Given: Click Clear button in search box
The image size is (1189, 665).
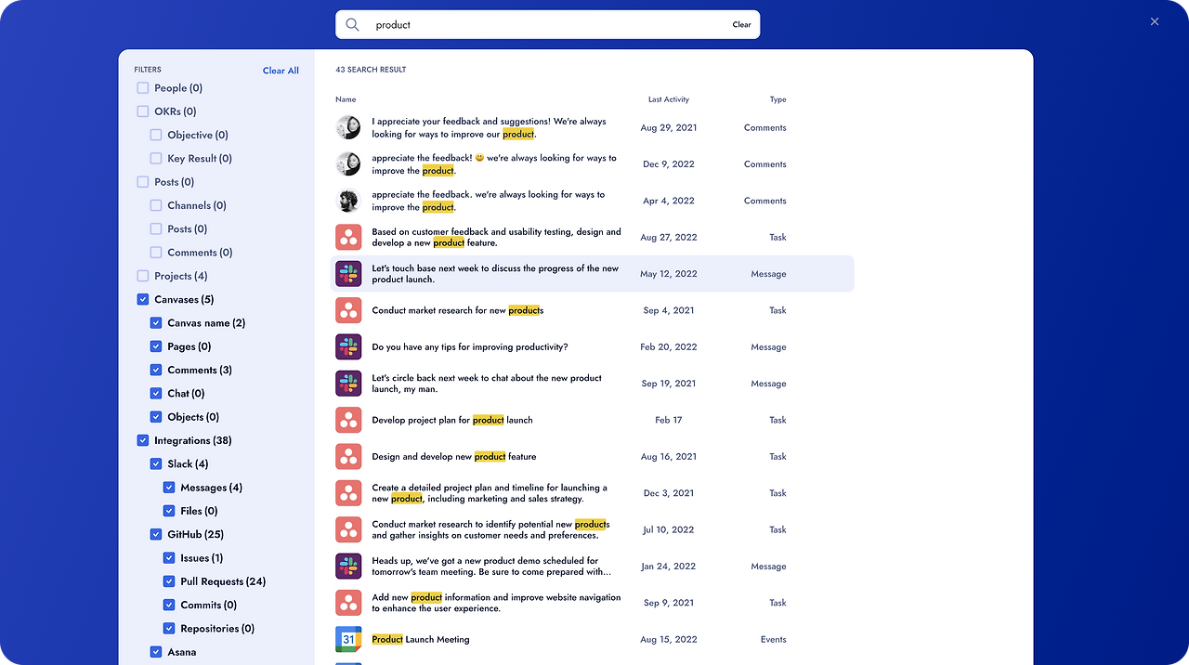Looking at the screenshot, I should [x=741, y=25].
